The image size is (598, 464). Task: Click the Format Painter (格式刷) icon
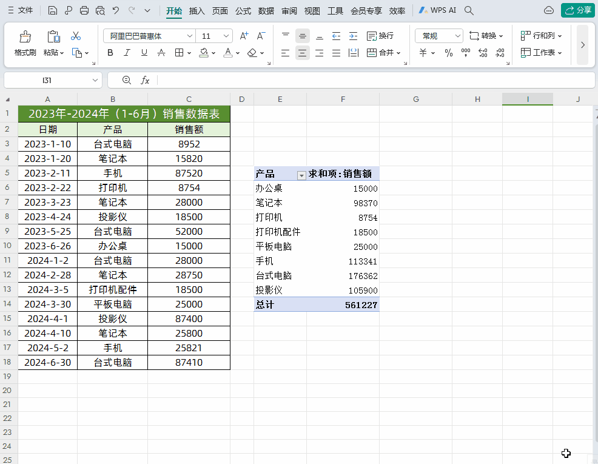[x=25, y=36]
